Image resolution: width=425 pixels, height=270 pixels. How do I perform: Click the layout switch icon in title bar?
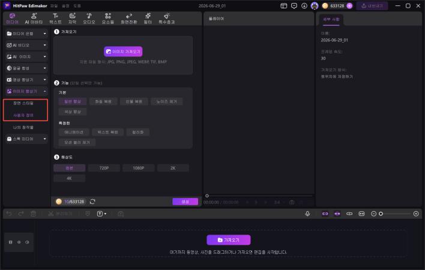click(x=283, y=5)
